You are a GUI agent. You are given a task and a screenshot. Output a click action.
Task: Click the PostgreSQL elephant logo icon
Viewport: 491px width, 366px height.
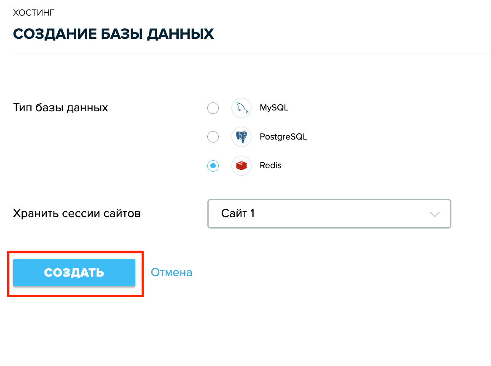(241, 137)
